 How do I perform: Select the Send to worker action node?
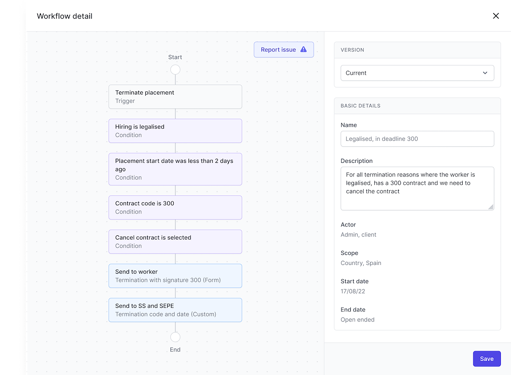click(x=175, y=276)
